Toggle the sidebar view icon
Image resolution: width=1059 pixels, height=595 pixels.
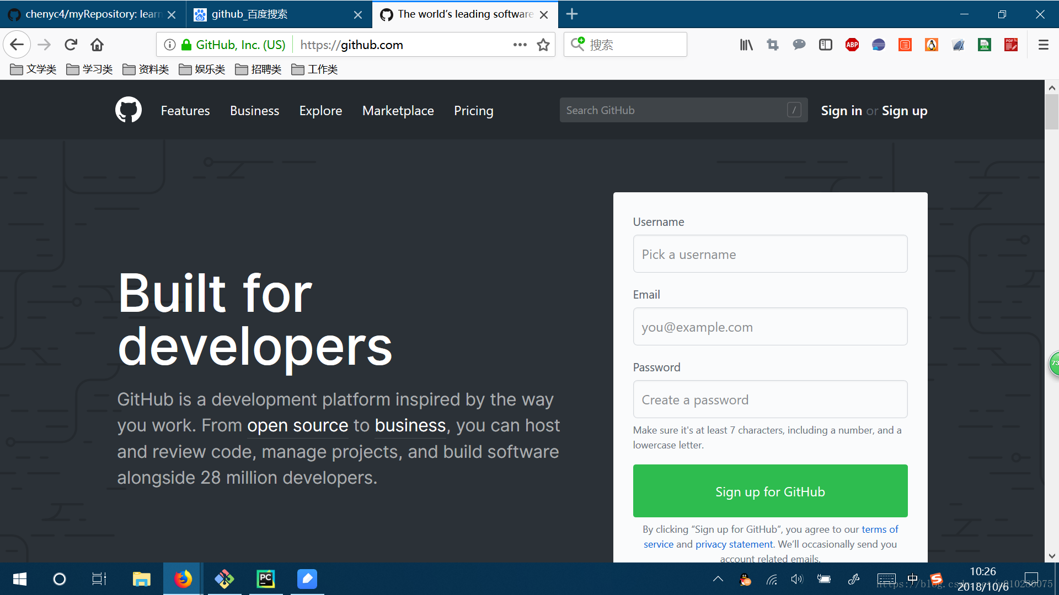point(826,45)
